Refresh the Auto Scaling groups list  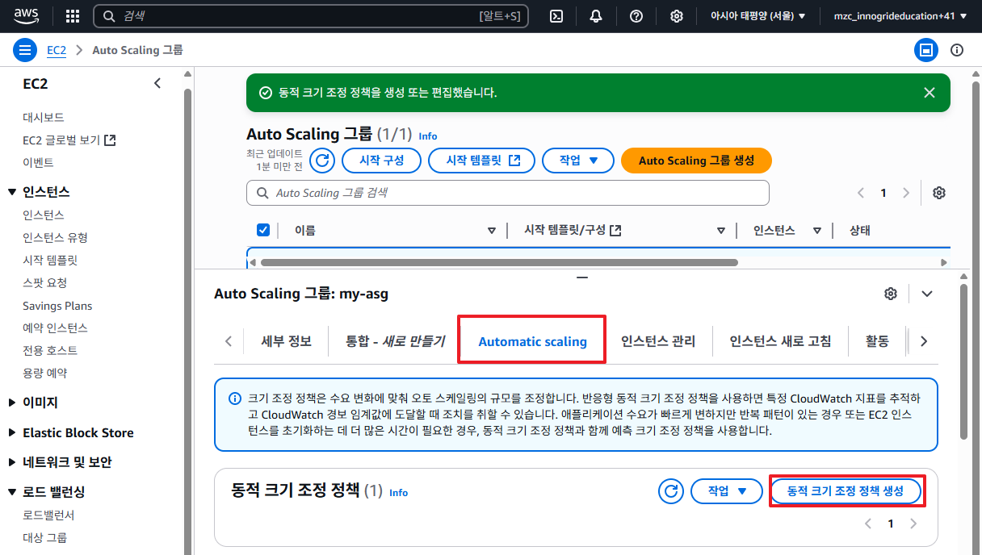coord(322,161)
